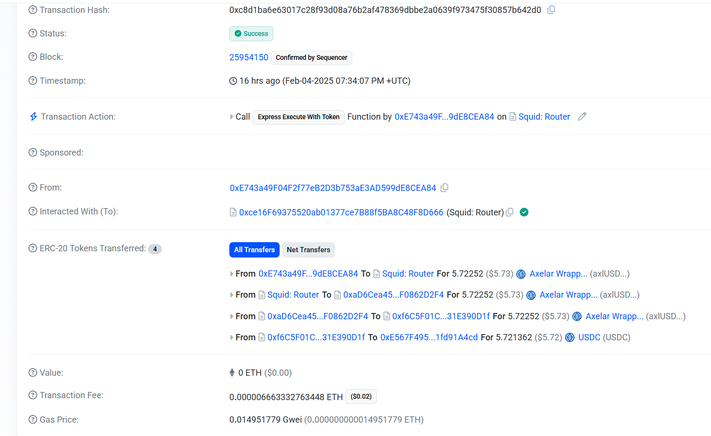Image resolution: width=711 pixels, height=436 pixels.
Task: Expand the Call transaction action arrow
Action: click(232, 117)
